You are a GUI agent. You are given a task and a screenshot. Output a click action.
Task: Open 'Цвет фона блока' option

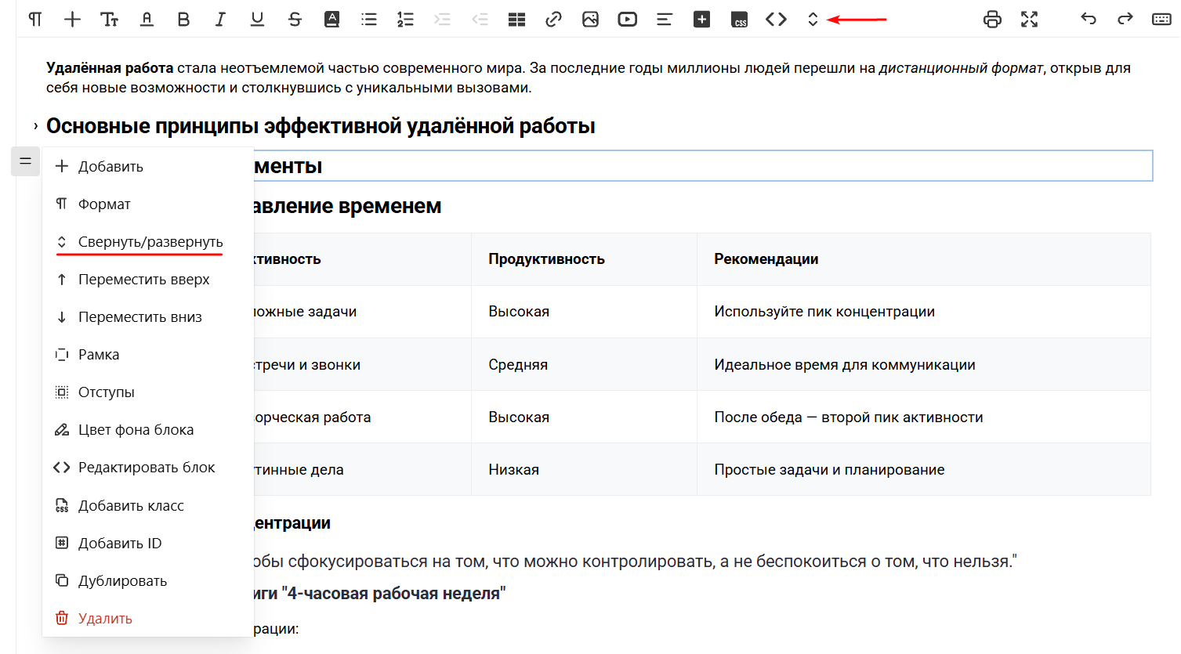pos(148,429)
